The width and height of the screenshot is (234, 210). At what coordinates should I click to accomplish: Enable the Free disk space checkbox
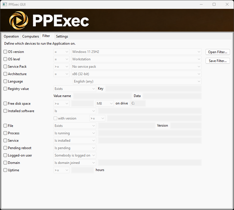pyautogui.click(x=5, y=103)
